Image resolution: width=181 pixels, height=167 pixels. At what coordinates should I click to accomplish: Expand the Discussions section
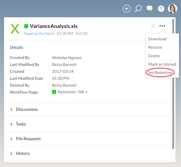pyautogui.click(x=27, y=109)
